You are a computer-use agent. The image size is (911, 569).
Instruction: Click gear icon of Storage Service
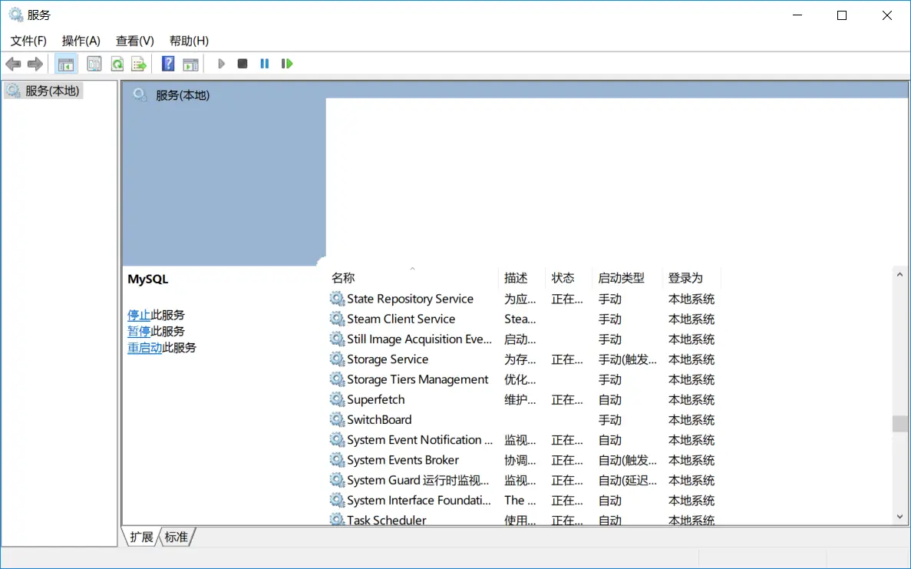tap(337, 359)
